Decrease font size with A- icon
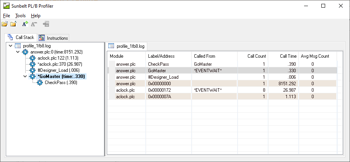This screenshot has height=162, width=350. pyautogui.click(x=34, y=24)
